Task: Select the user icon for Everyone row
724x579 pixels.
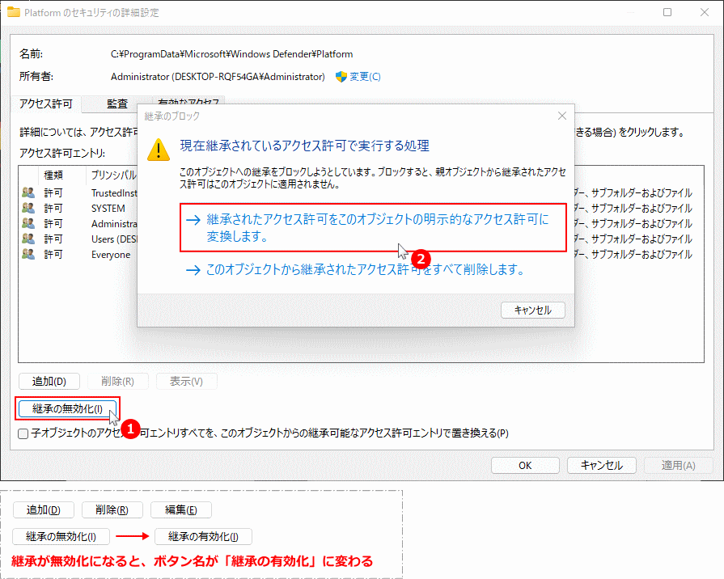Action: [x=28, y=254]
